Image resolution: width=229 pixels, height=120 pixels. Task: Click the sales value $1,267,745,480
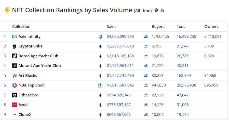click(x=120, y=76)
